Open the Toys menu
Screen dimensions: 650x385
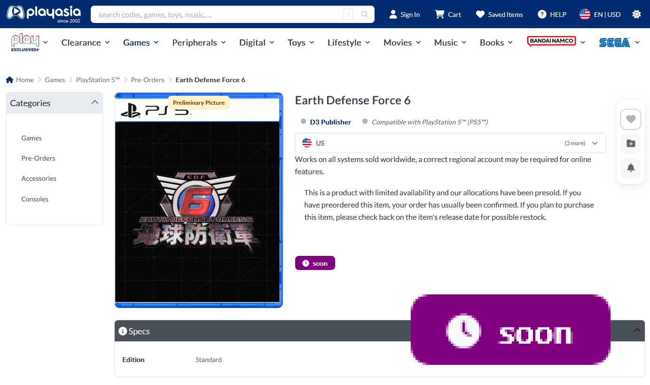pyautogui.click(x=301, y=42)
